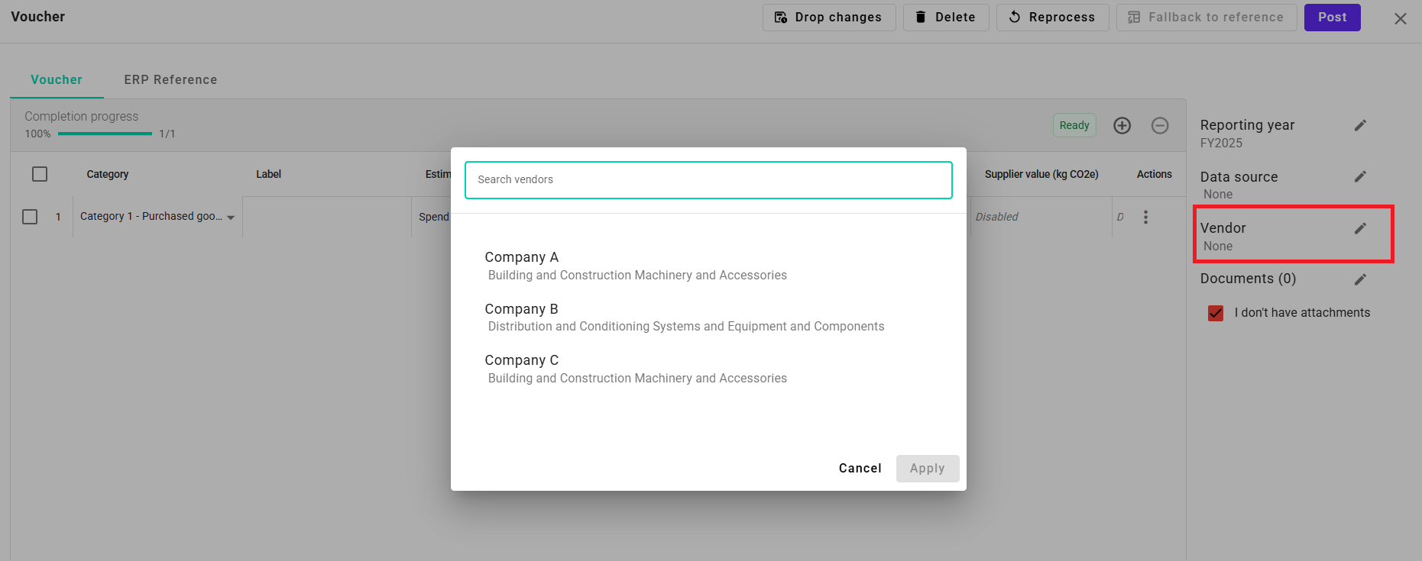Select Company B vendor

click(x=708, y=318)
